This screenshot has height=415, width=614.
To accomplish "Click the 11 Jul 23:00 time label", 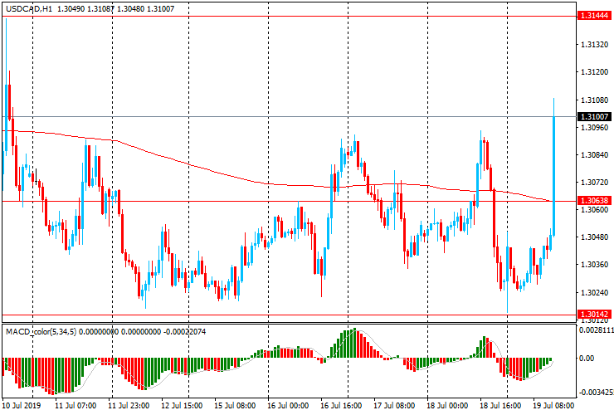I will click(x=129, y=405).
